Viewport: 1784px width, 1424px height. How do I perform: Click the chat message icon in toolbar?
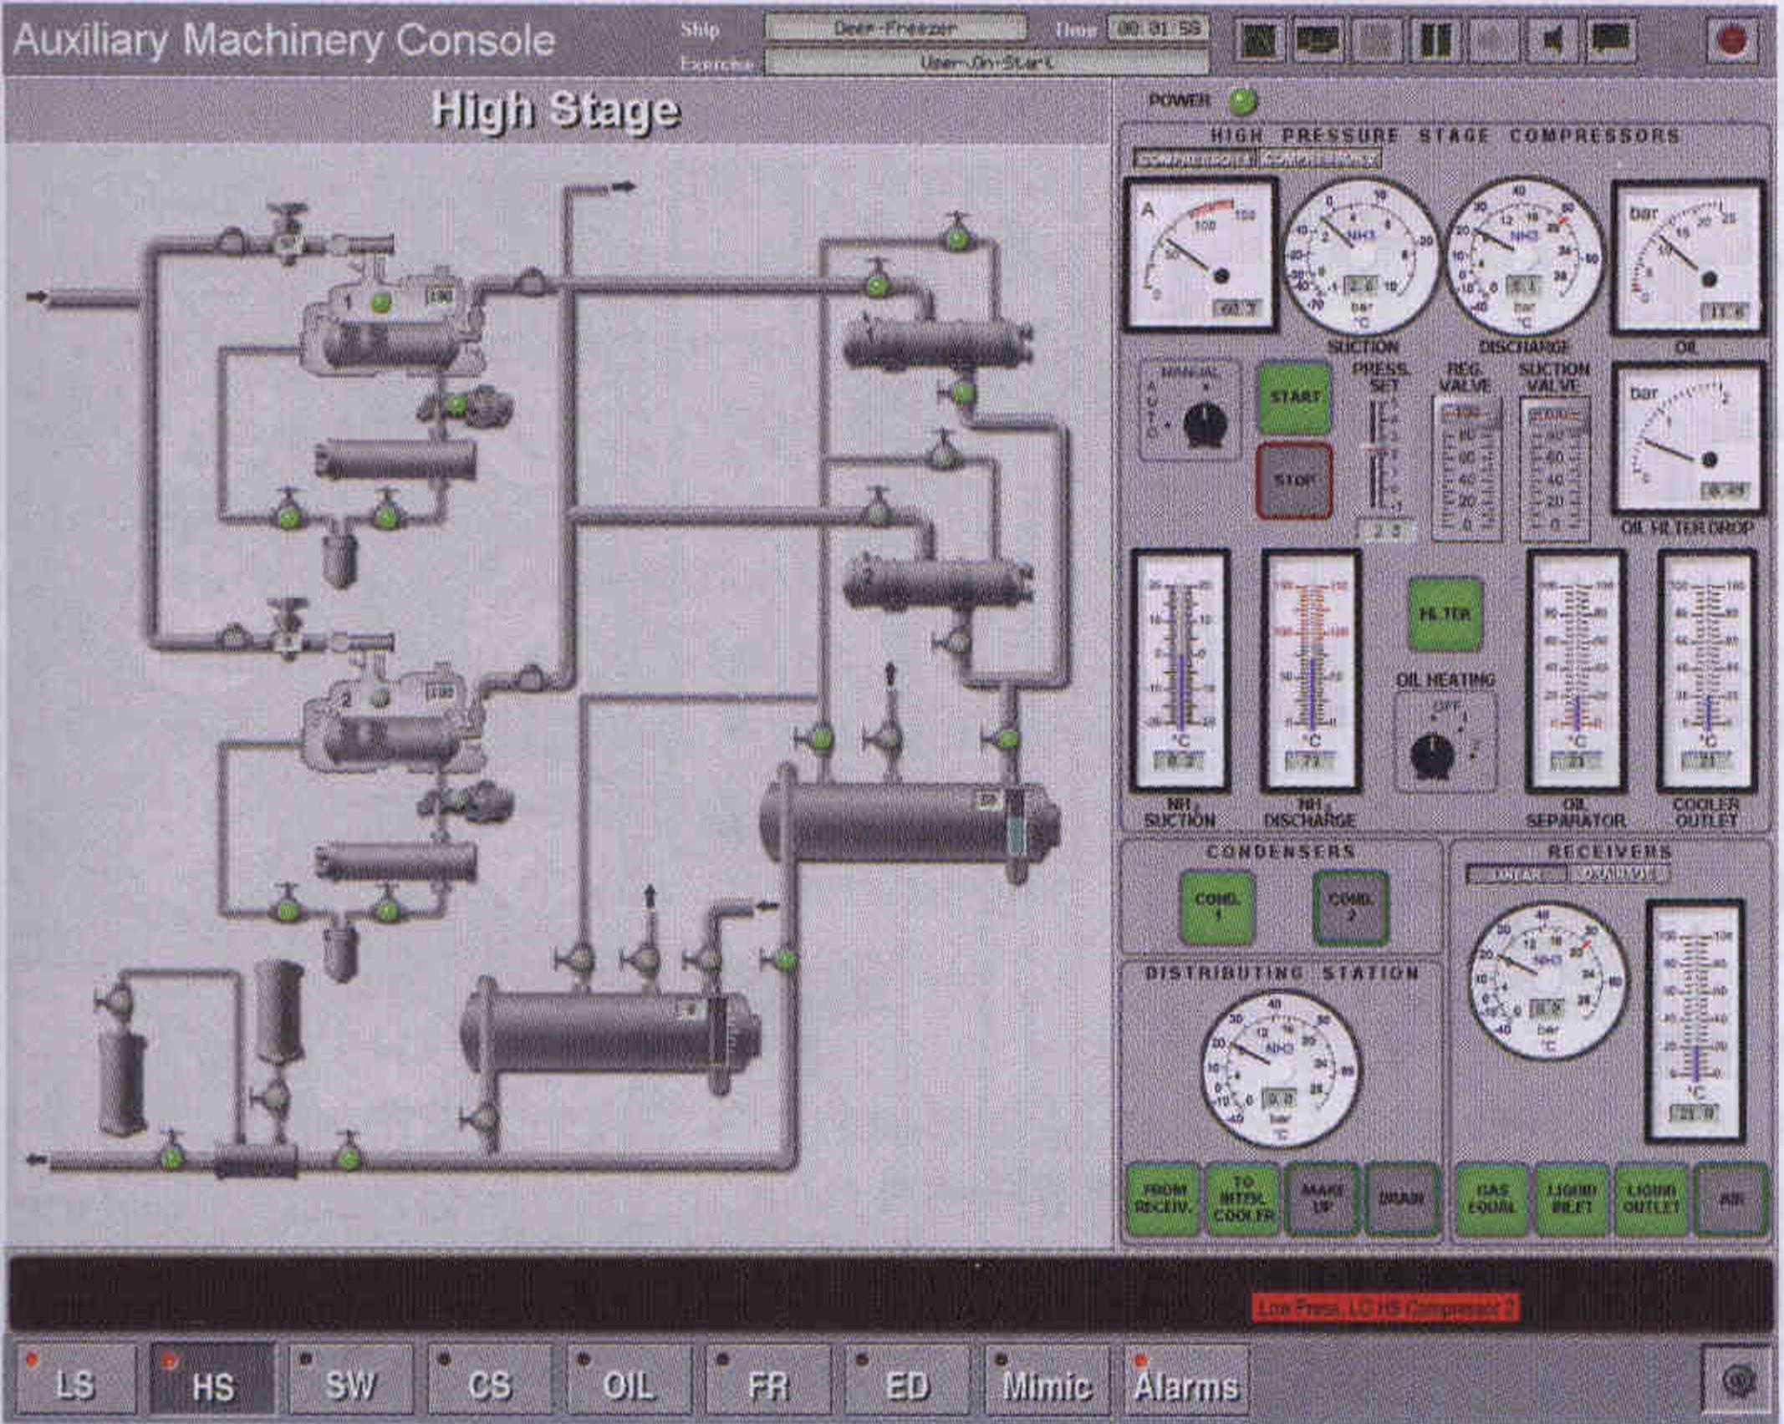1611,41
